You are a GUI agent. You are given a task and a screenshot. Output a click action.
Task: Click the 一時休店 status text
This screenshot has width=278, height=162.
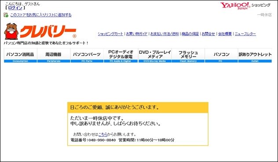click(264, 15)
